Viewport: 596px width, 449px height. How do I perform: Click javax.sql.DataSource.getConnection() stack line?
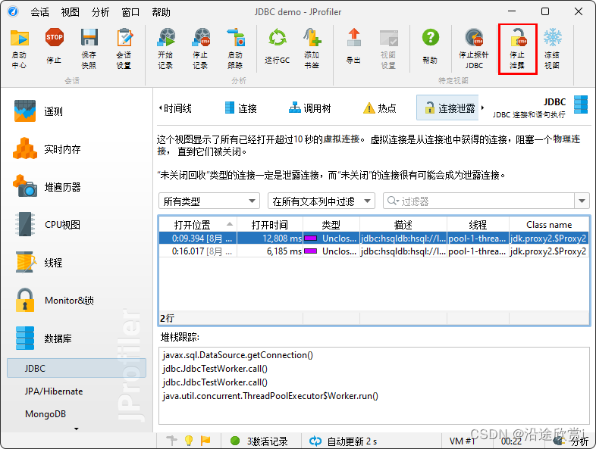click(x=238, y=355)
